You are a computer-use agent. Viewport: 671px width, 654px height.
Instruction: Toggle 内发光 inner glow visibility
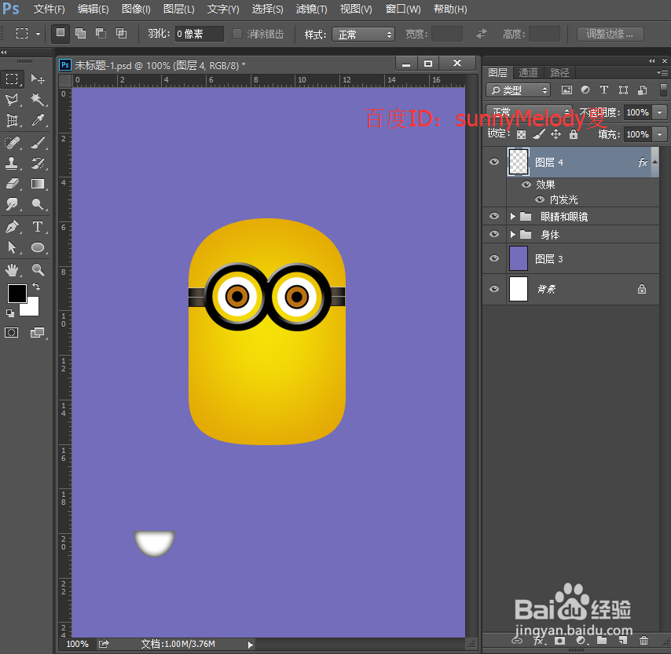coord(540,199)
